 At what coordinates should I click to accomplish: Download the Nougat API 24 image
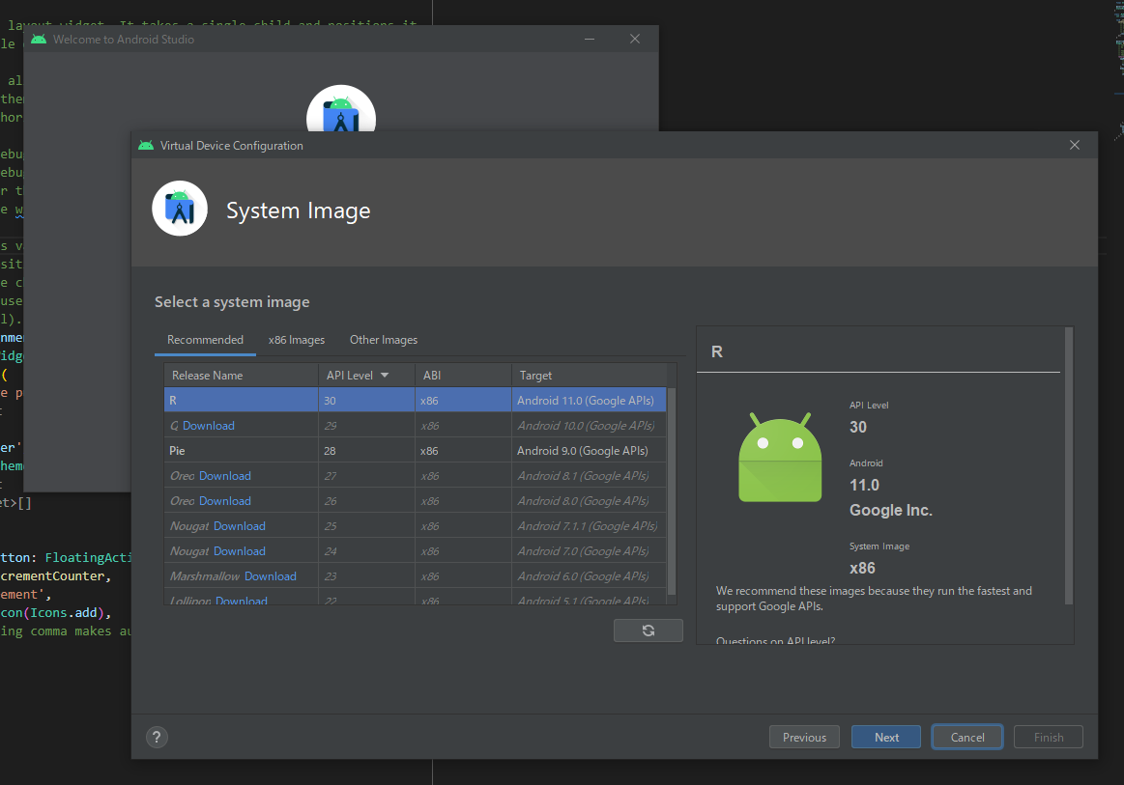click(240, 550)
